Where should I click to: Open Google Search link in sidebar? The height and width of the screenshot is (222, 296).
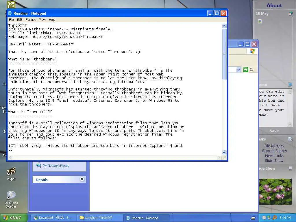(274, 151)
